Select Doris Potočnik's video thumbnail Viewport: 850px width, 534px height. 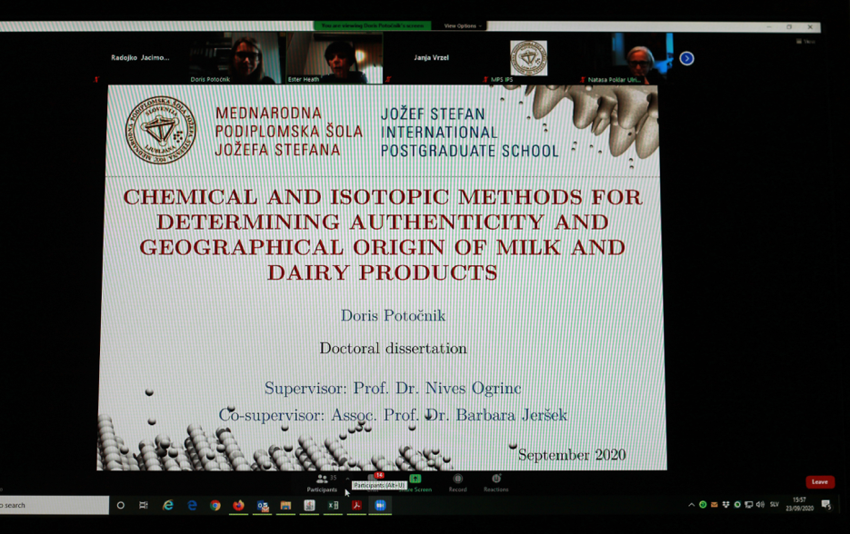[238, 59]
